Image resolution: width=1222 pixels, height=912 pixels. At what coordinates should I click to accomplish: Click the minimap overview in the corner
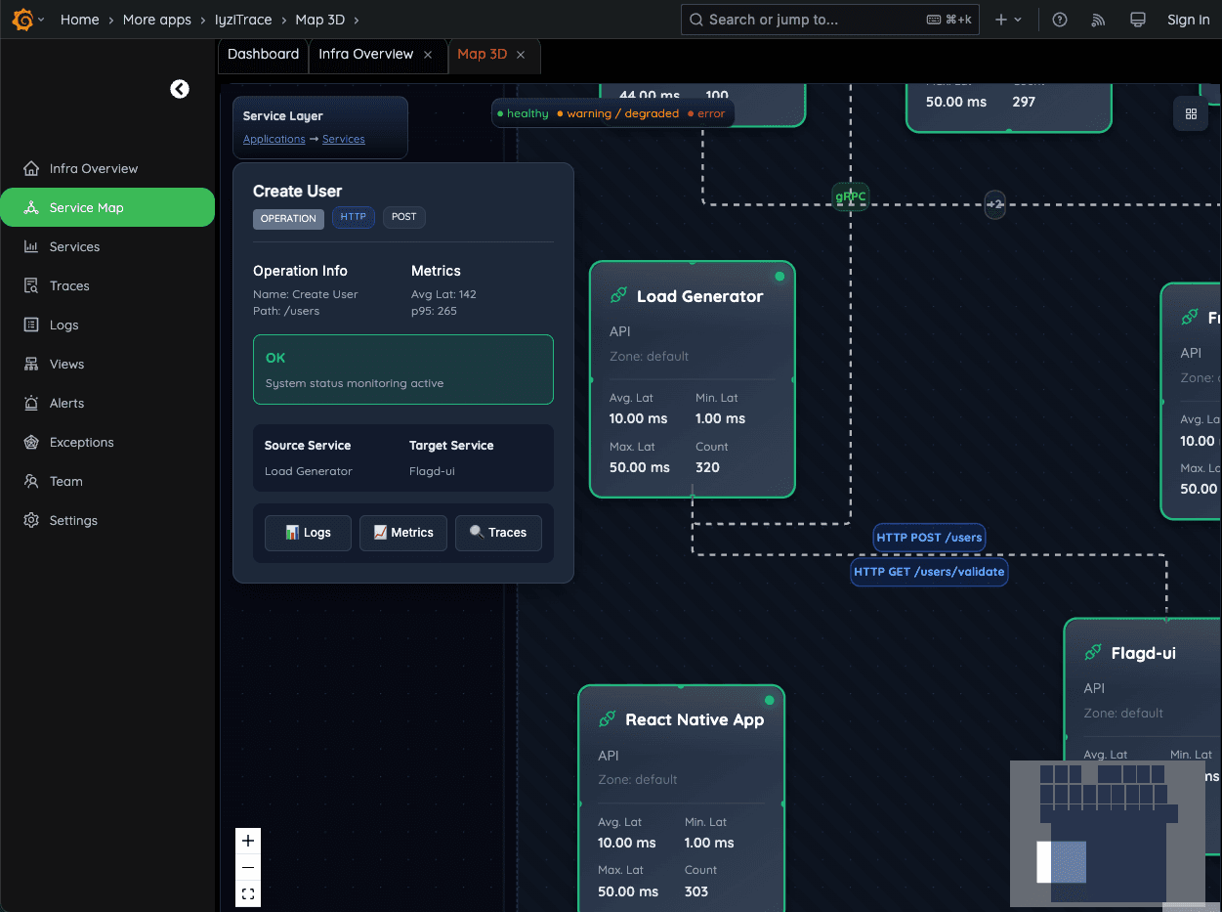click(1107, 833)
